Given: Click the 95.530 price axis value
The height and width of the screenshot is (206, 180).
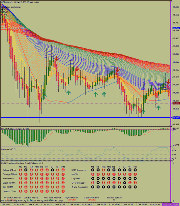Looking at the screenshot, I should tap(176, 7).
